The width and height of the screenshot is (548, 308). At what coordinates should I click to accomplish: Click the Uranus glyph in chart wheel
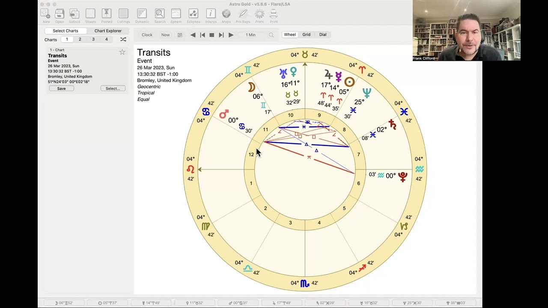(x=283, y=74)
